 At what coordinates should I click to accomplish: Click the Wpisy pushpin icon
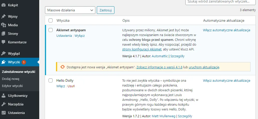(x=4, y=16)
